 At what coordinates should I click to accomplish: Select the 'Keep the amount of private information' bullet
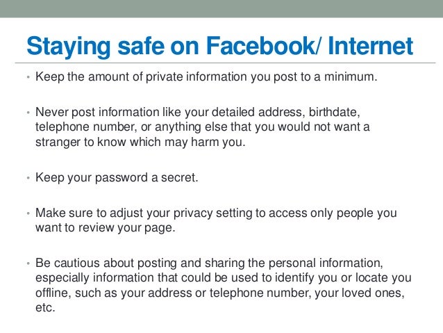(208, 77)
